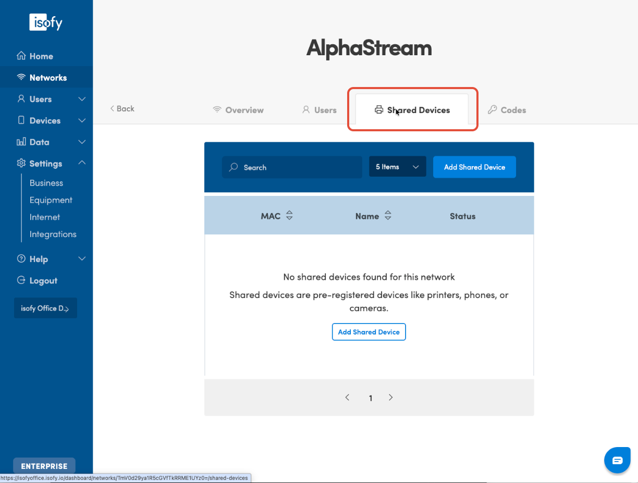This screenshot has height=483, width=638.
Task: Click the ENTERPRISE plan badge
Action: coord(44,466)
